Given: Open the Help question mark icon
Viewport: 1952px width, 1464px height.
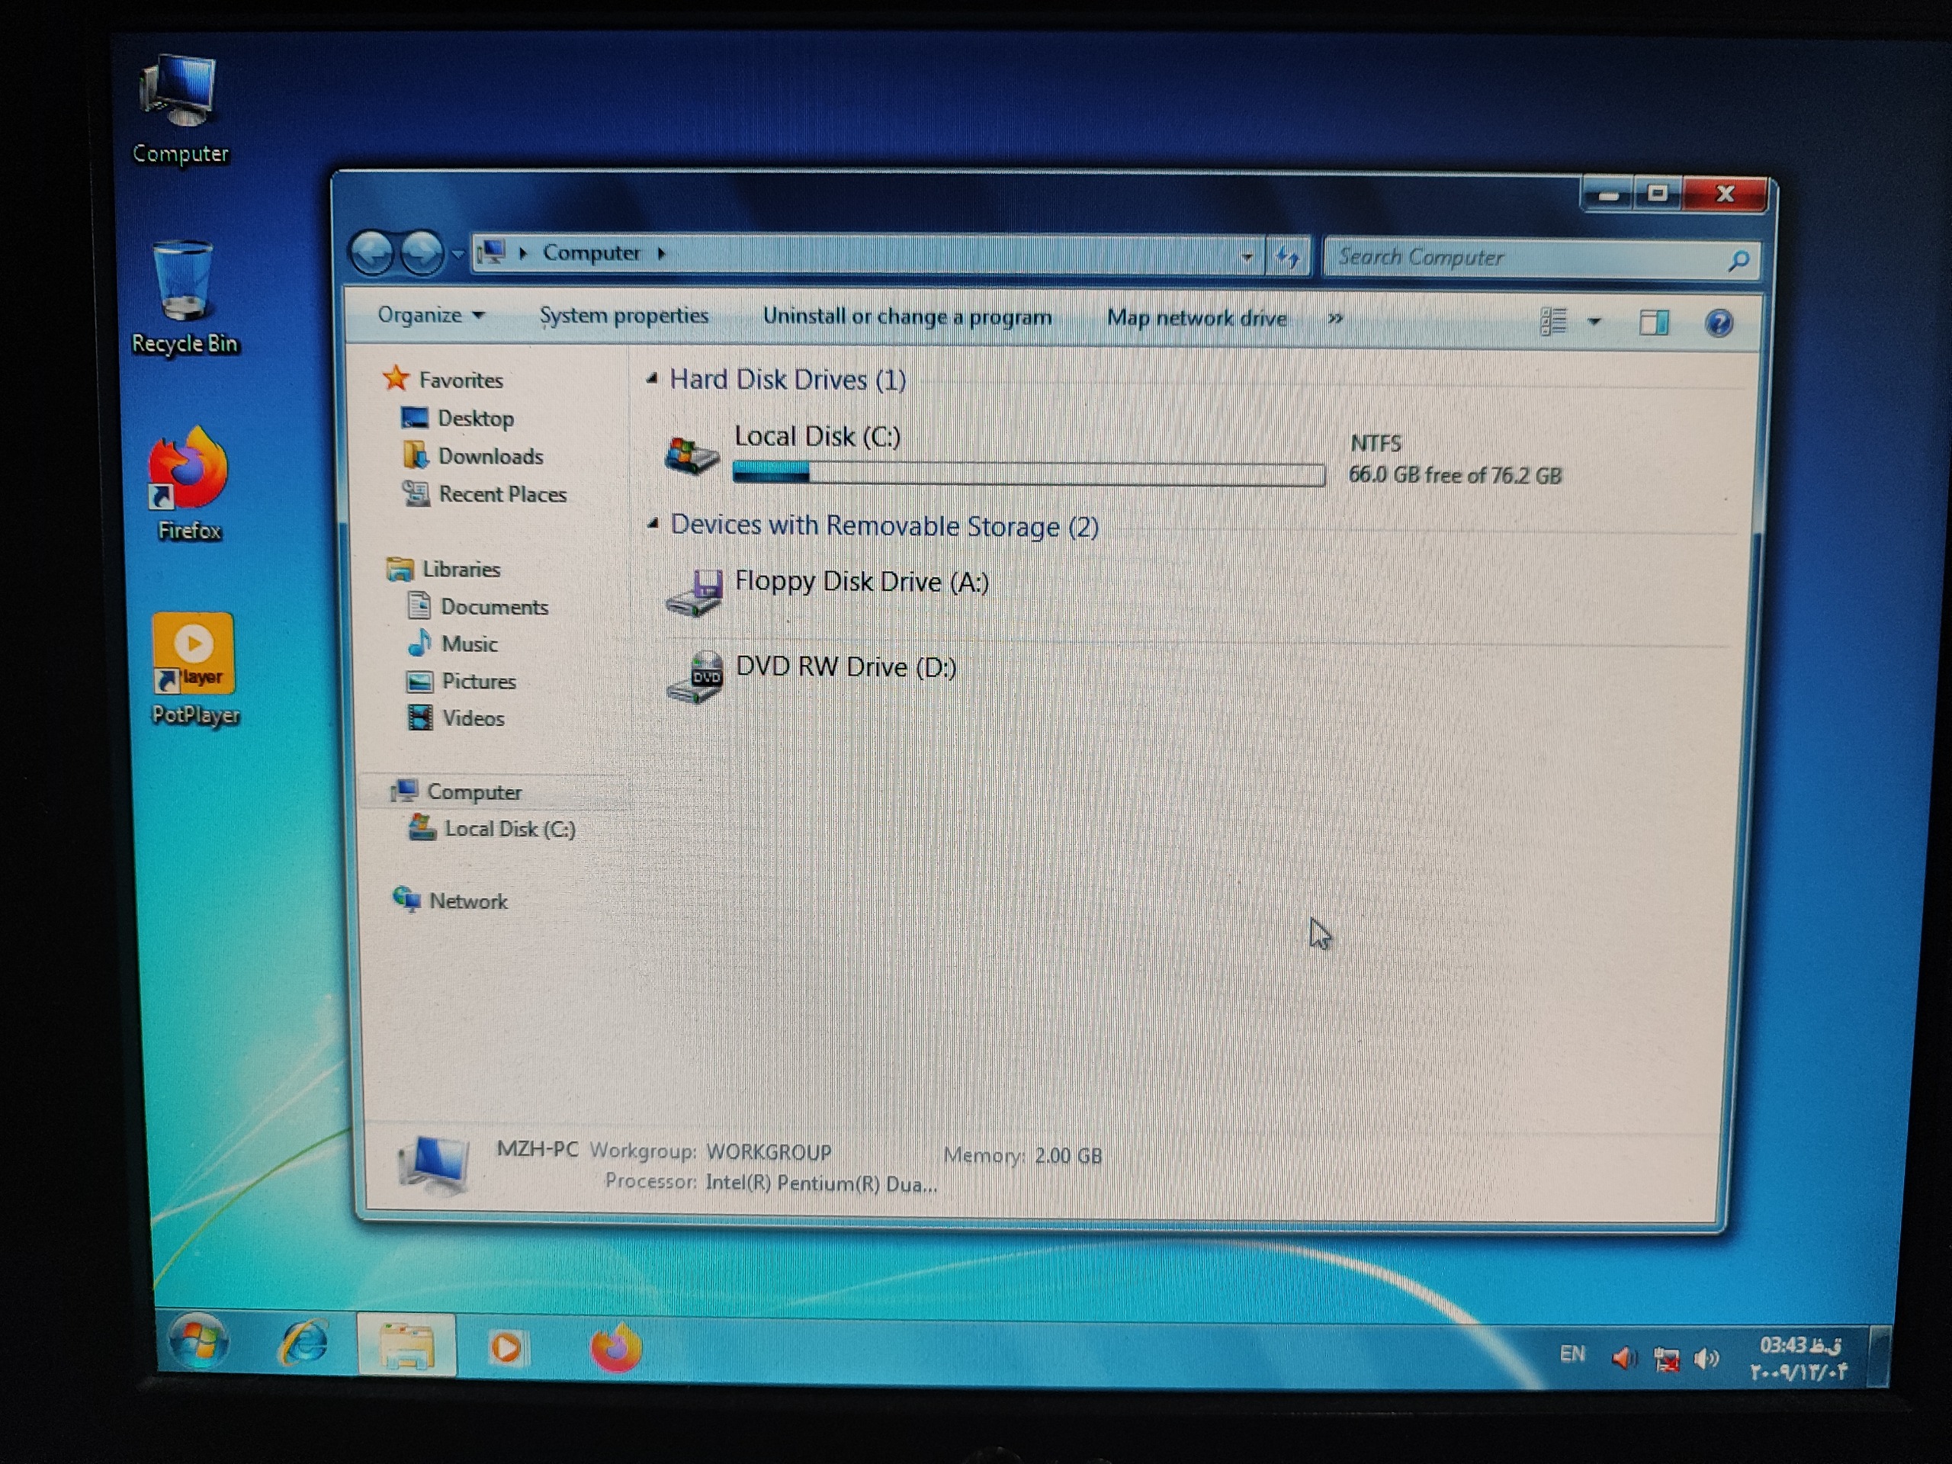Looking at the screenshot, I should point(1717,323).
